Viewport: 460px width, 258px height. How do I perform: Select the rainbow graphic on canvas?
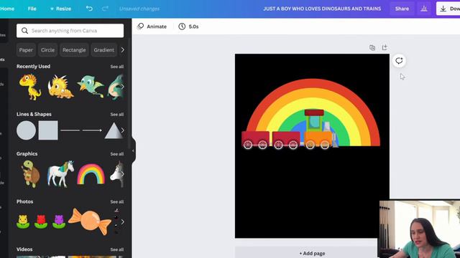tap(313, 113)
